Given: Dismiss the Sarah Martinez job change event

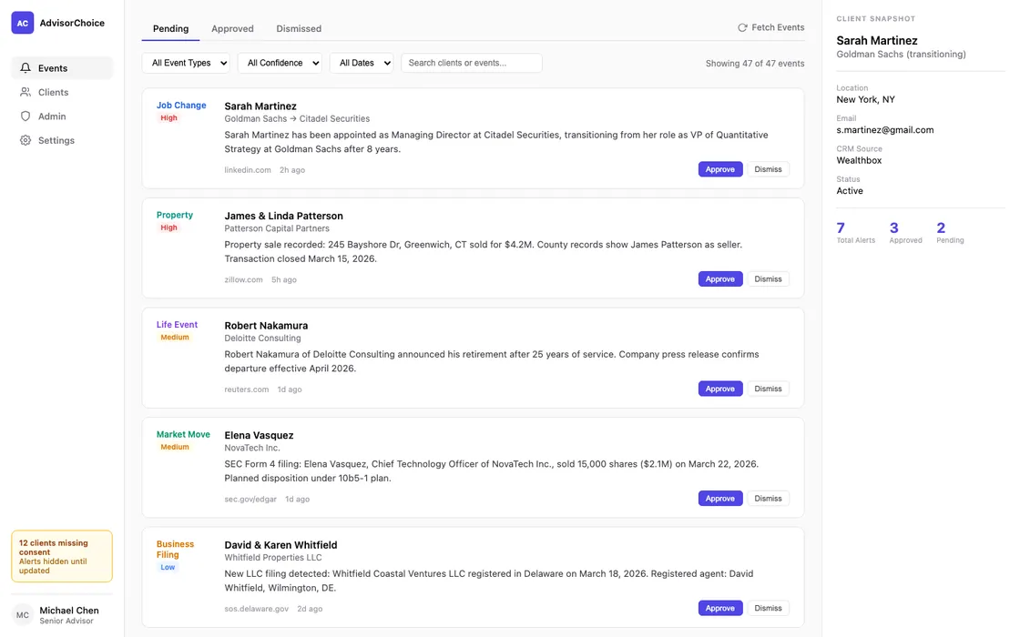Looking at the screenshot, I should click(768, 169).
